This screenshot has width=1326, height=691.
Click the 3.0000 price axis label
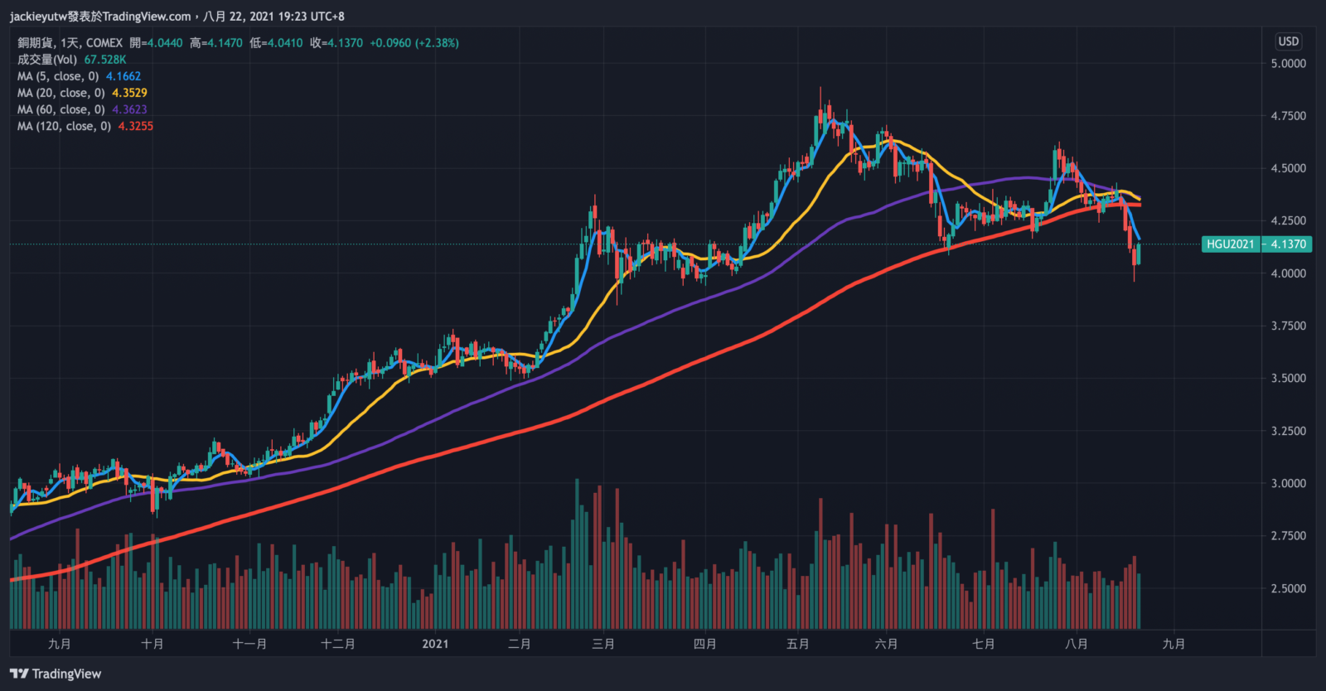pos(1288,483)
